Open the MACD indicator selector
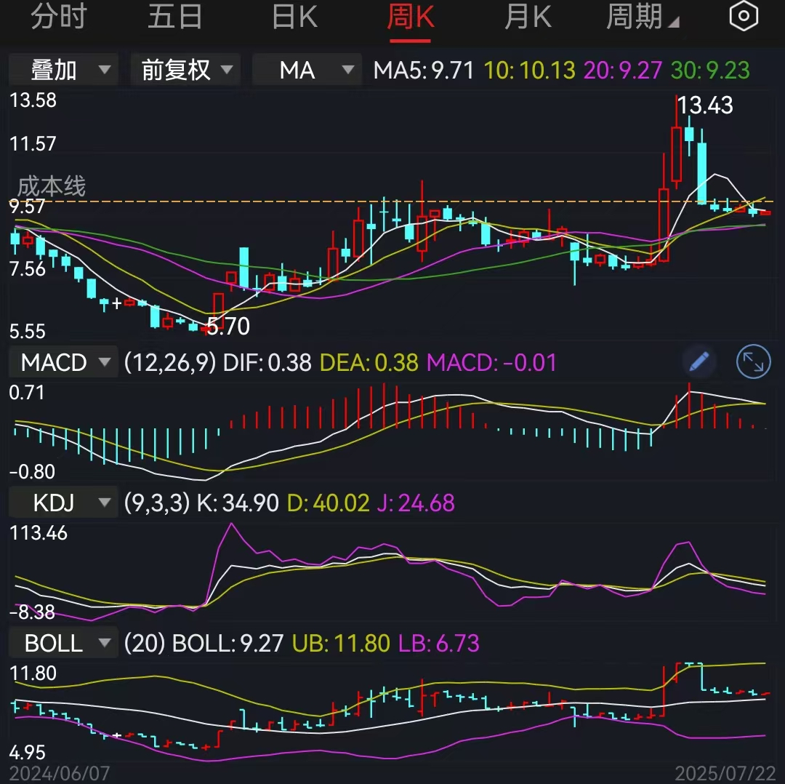The image size is (785, 784). pyautogui.click(x=63, y=361)
